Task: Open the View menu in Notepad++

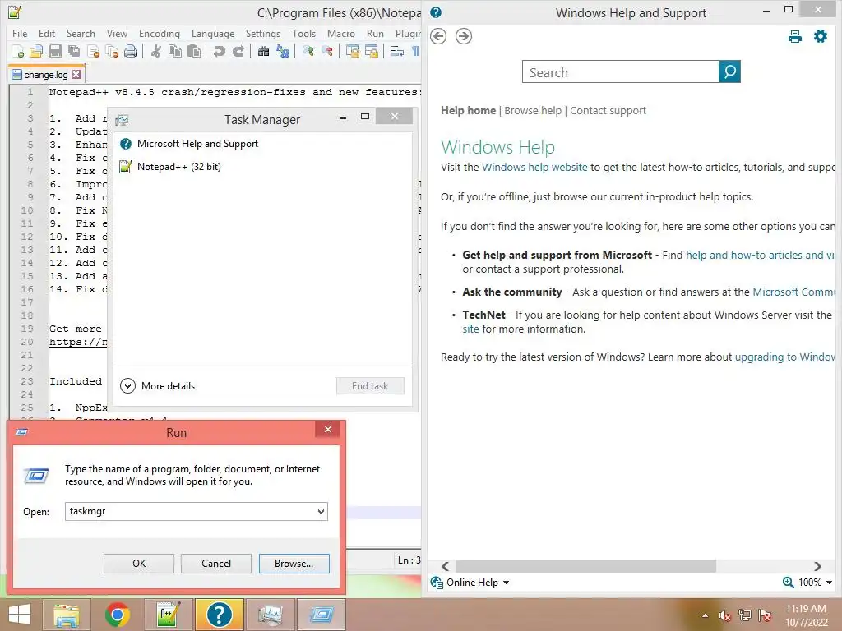Action: [x=117, y=33]
